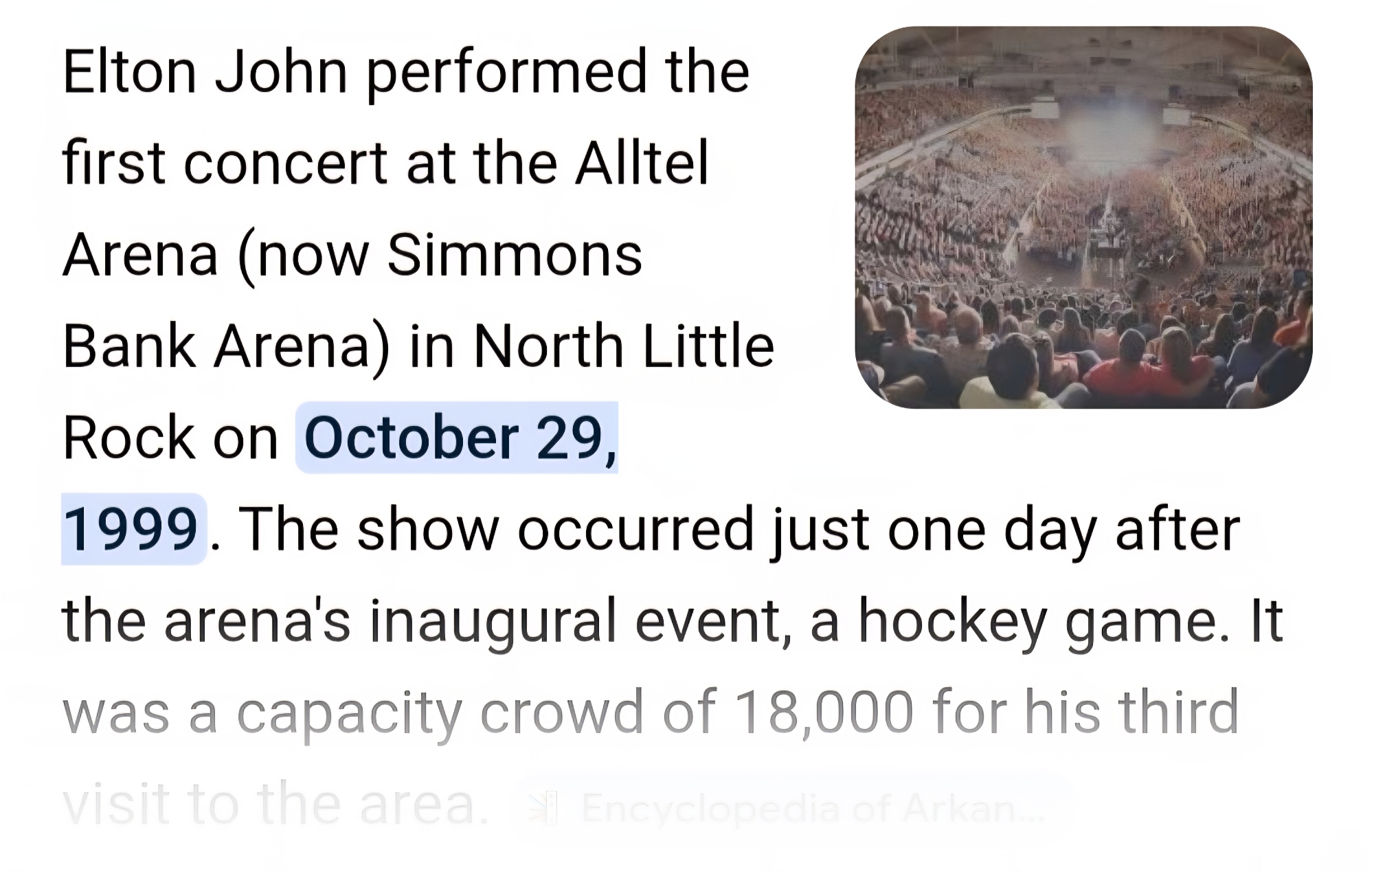Click the words "The show occurred"

click(x=495, y=530)
